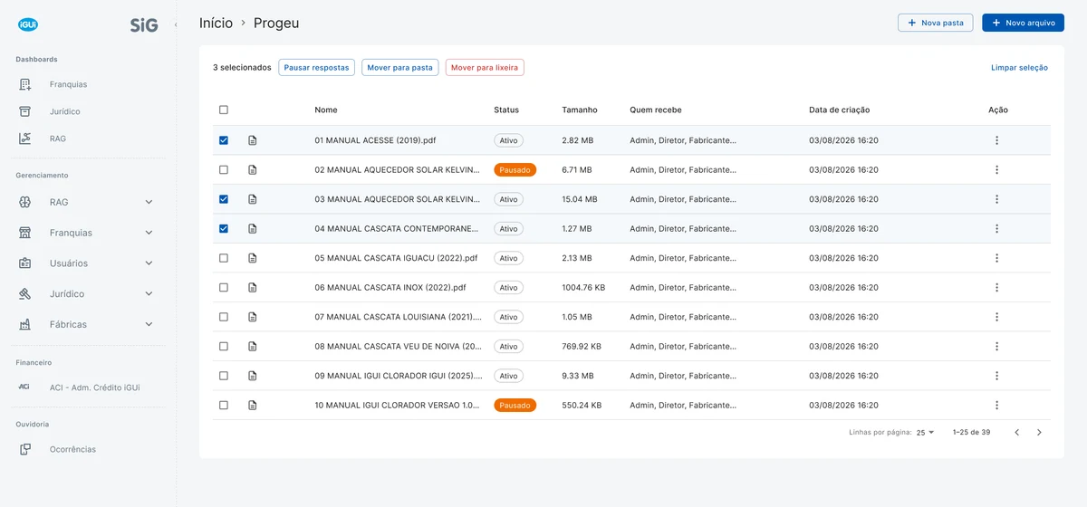Check 05 MANUAL CASCATA IGUACU checkbox
This screenshot has height=507, width=1087.
pos(224,258)
